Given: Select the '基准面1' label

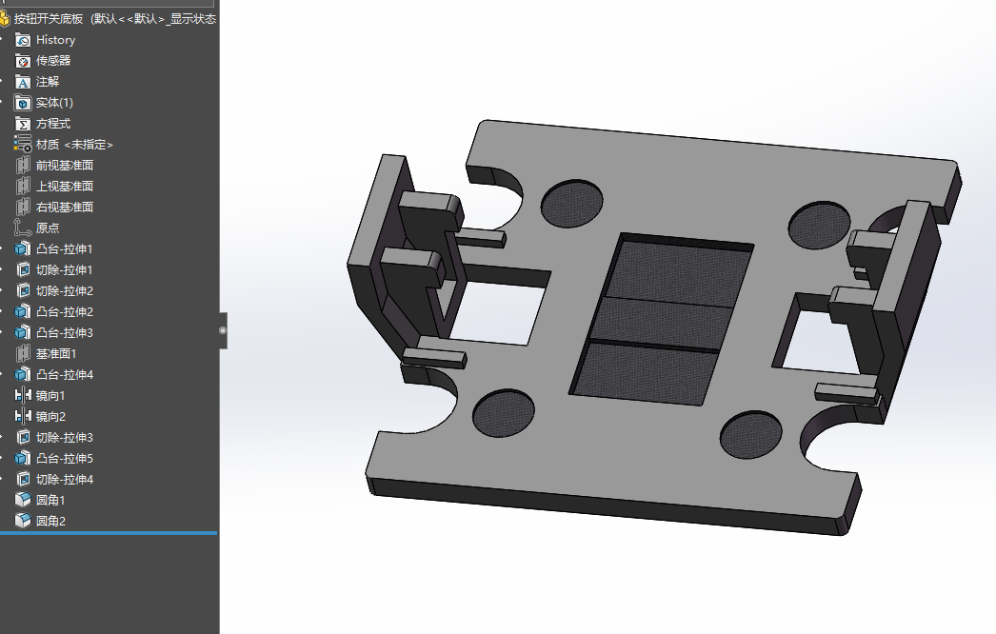Looking at the screenshot, I should click(56, 354).
